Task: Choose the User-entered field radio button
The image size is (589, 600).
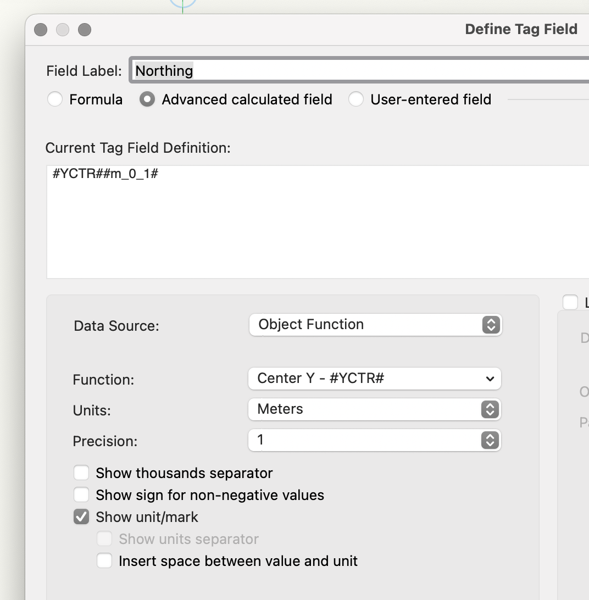Action: 356,99
